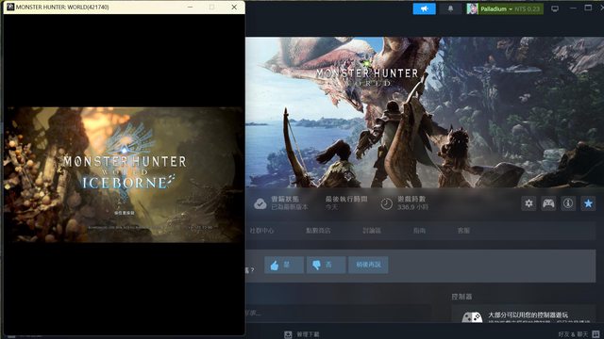Open friends and chat icon
Viewport: 604px width, 339px height.
596,334
